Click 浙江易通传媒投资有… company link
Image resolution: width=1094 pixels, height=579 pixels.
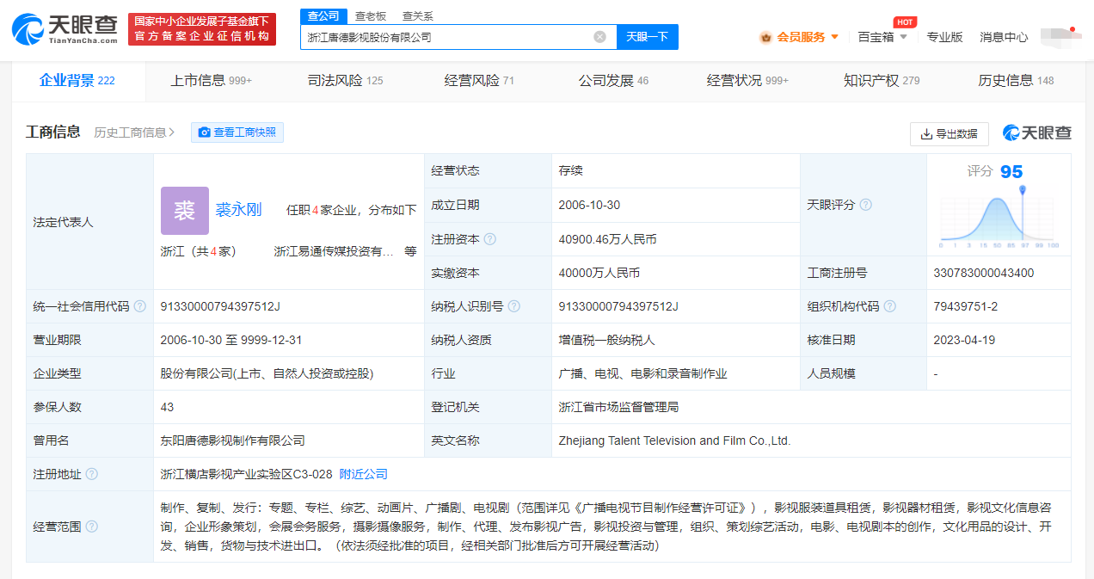[334, 251]
